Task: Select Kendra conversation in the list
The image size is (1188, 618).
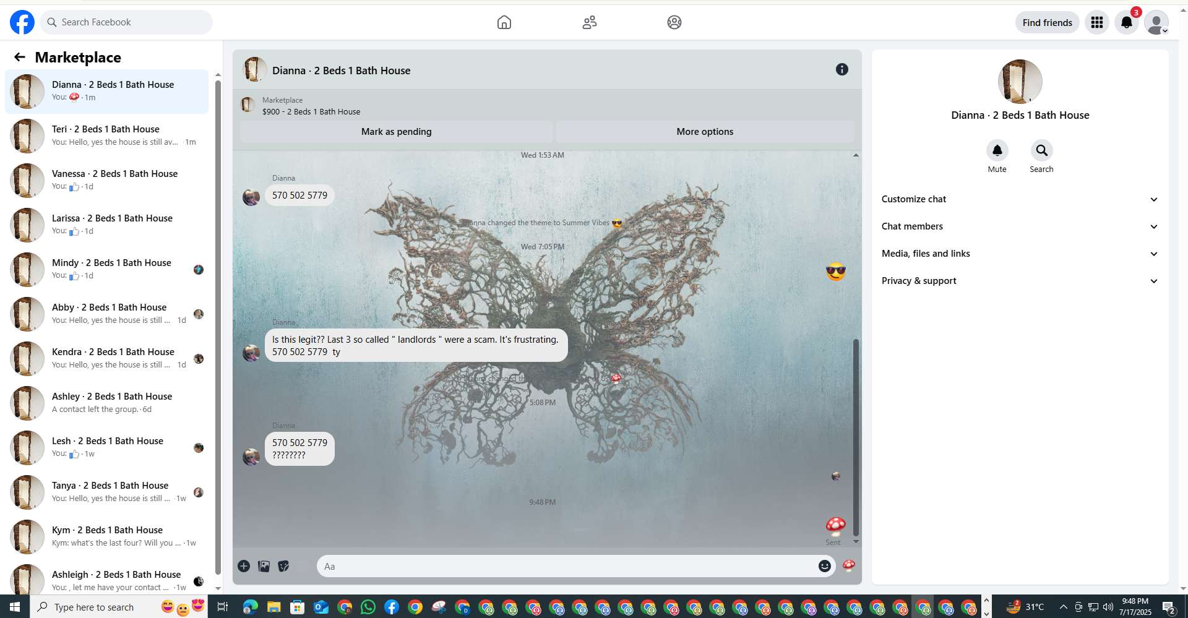Action: [106, 359]
